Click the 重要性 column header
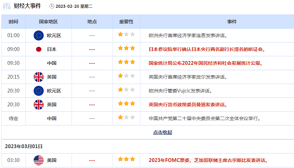The height and width of the screenshot is (168, 294). [x=126, y=22]
